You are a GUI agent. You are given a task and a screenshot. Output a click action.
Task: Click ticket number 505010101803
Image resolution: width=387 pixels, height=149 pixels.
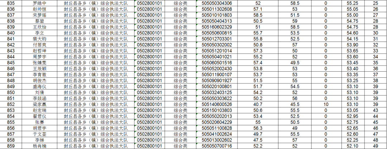click(217, 15)
